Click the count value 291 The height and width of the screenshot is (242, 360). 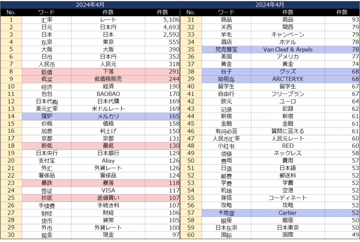coord(174,72)
